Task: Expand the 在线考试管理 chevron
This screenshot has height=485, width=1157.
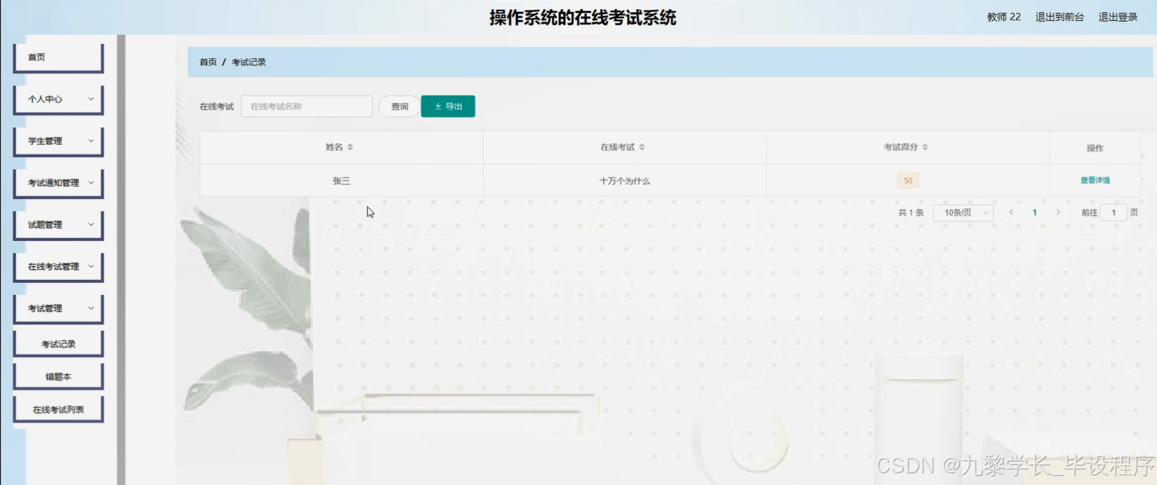Action: (91, 266)
